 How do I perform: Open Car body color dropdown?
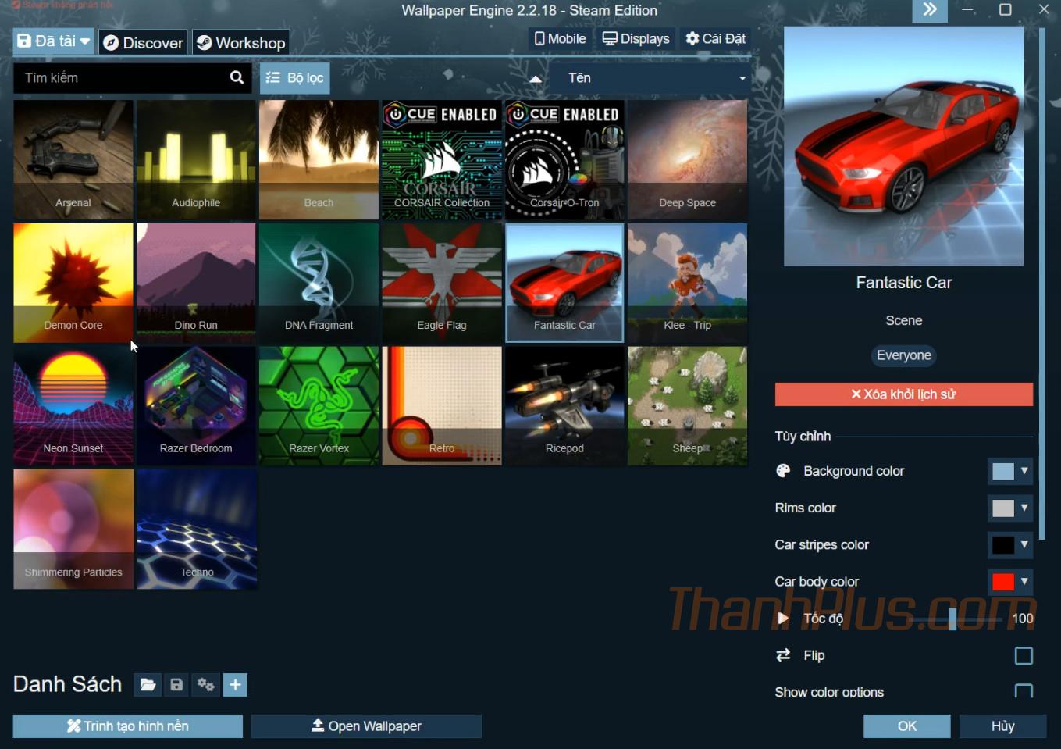coord(1010,582)
